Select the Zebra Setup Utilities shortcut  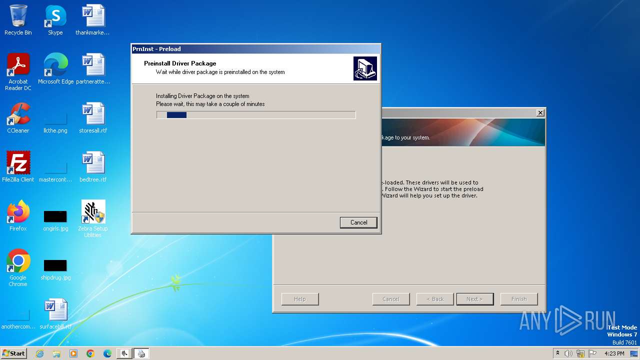[92, 219]
